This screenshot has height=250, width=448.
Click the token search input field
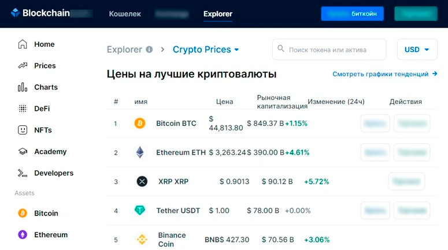pos(329,50)
